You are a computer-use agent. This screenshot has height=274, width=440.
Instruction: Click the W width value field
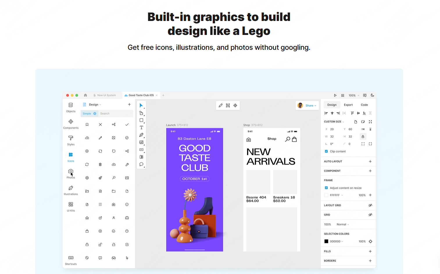coord(332,137)
